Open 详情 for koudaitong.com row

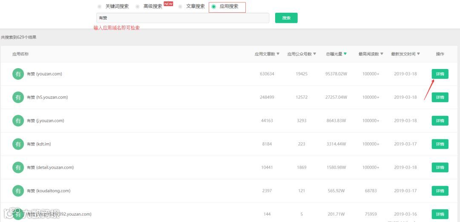pos(440,191)
